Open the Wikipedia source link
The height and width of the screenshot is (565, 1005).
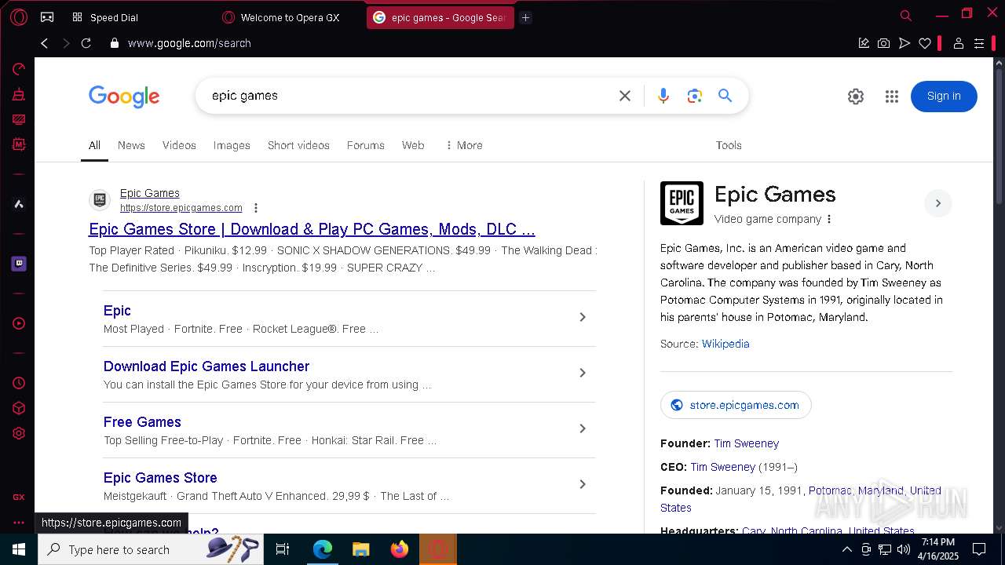point(725,344)
